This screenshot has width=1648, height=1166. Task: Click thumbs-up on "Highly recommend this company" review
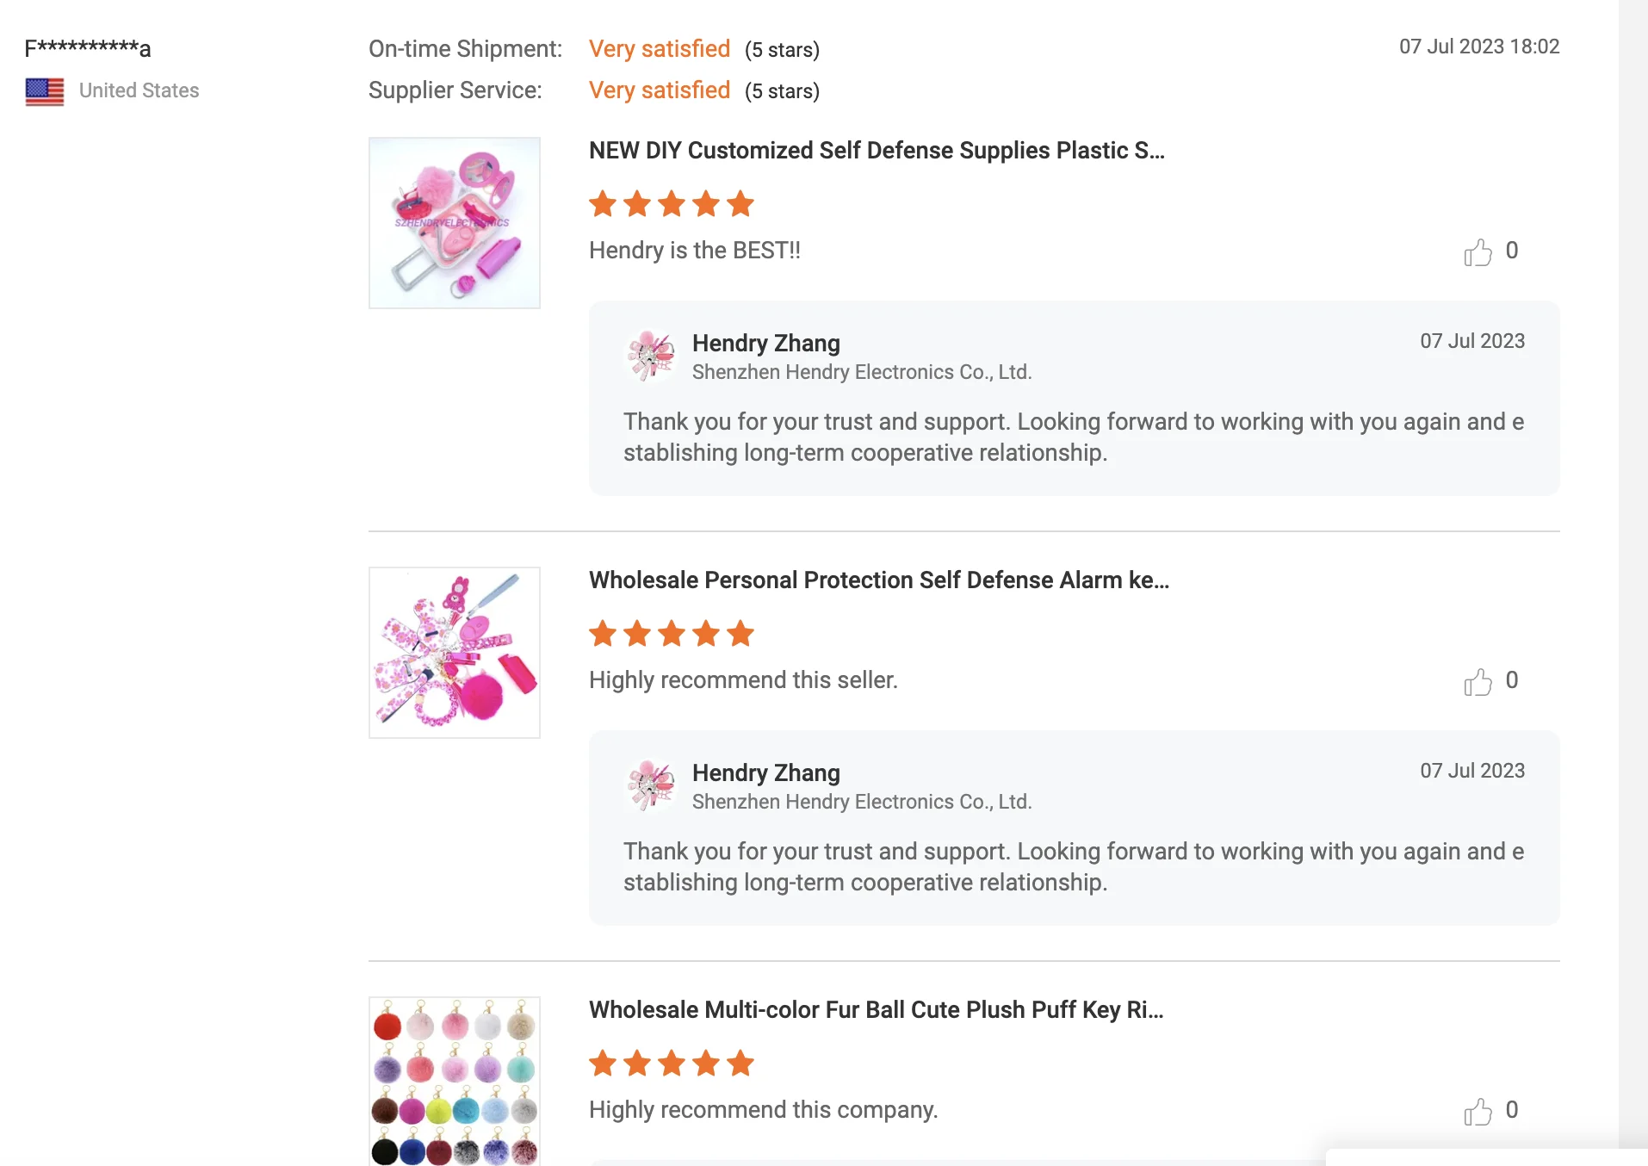coord(1478,1112)
